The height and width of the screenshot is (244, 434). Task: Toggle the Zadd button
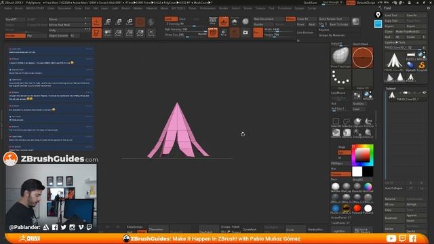pyautogui.click(x=171, y=19)
